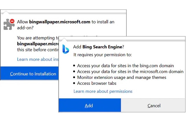Screen dimensions: 187x115
Task: Click bingwallpaper.microsoft.com in the dialog heading
Action: point(60,22)
